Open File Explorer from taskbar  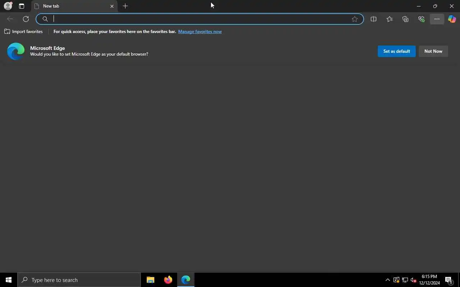[151, 280]
